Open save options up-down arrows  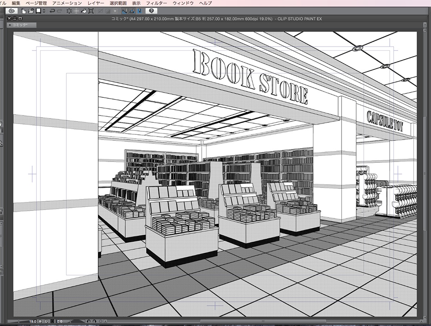pyautogui.click(x=44, y=11)
